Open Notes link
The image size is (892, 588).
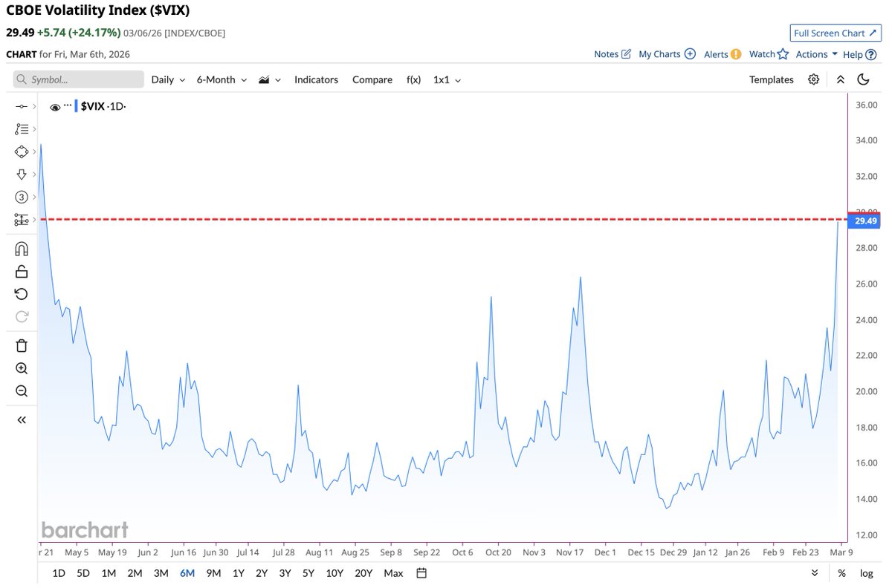[x=613, y=54]
